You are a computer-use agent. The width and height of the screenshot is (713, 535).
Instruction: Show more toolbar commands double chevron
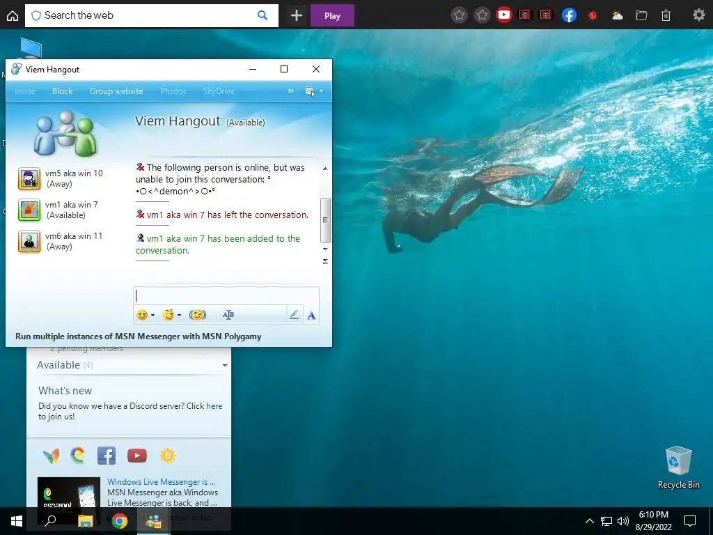[291, 91]
